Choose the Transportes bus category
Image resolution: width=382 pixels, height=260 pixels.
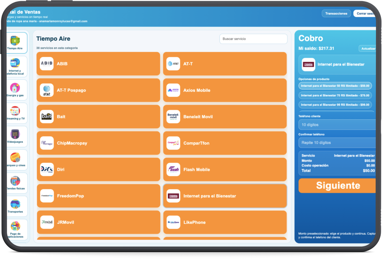pyautogui.click(x=17, y=206)
